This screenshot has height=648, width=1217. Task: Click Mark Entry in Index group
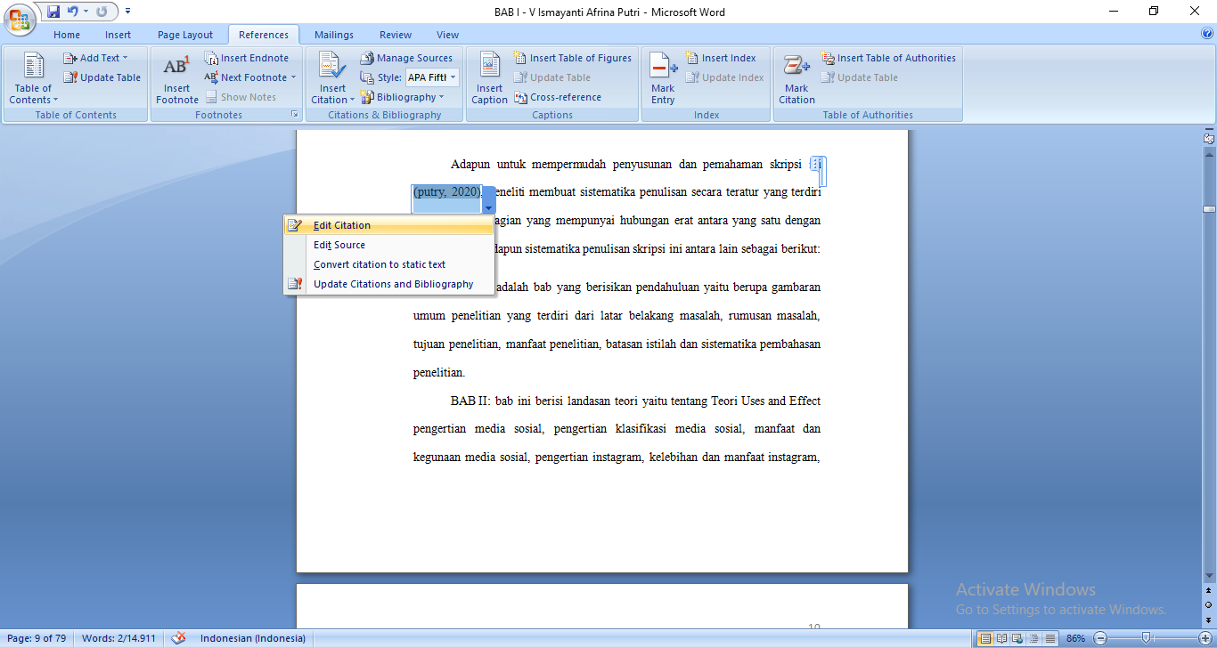[x=662, y=78]
